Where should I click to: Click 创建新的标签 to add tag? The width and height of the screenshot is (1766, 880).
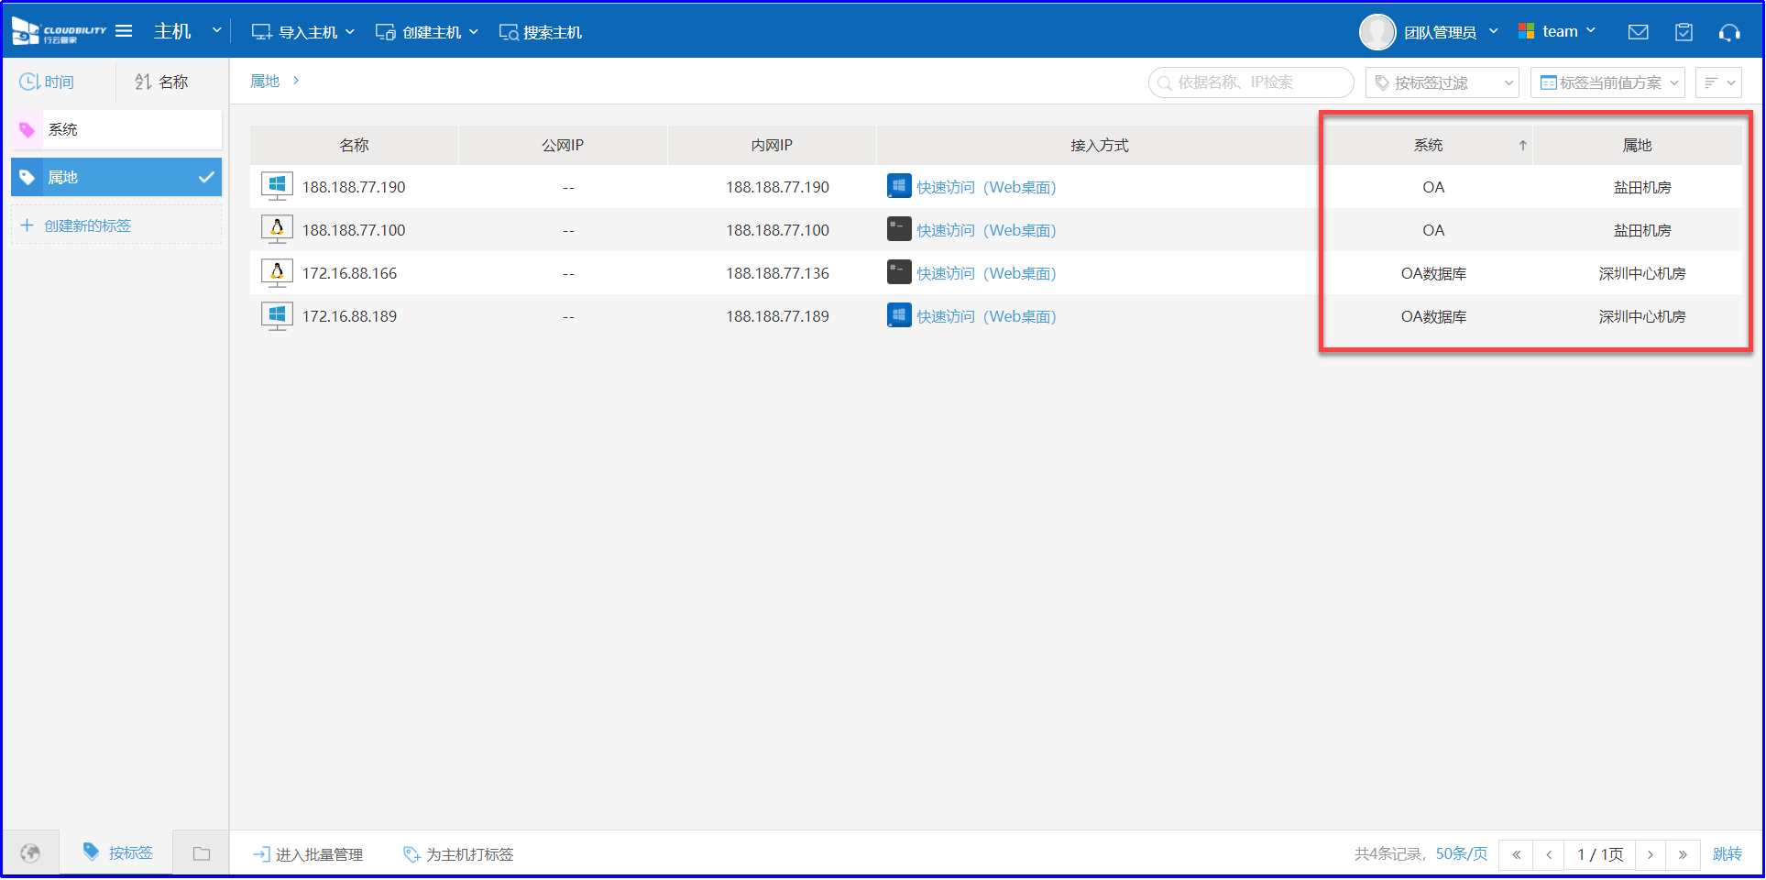(x=87, y=225)
